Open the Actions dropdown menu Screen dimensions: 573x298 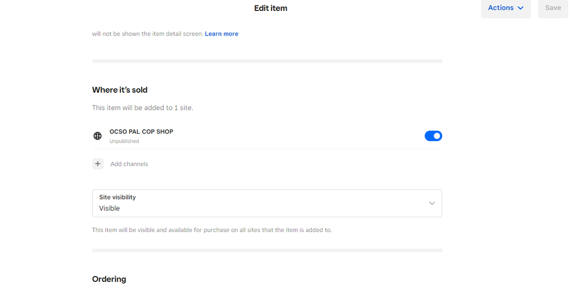(x=501, y=8)
